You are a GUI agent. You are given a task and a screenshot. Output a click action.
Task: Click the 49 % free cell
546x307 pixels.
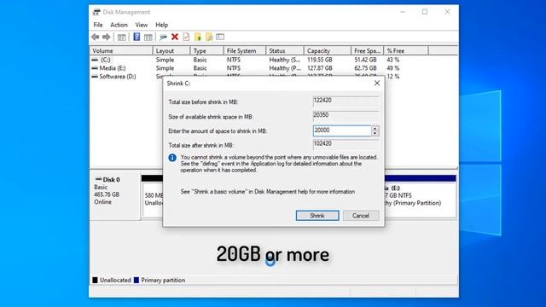click(392, 68)
